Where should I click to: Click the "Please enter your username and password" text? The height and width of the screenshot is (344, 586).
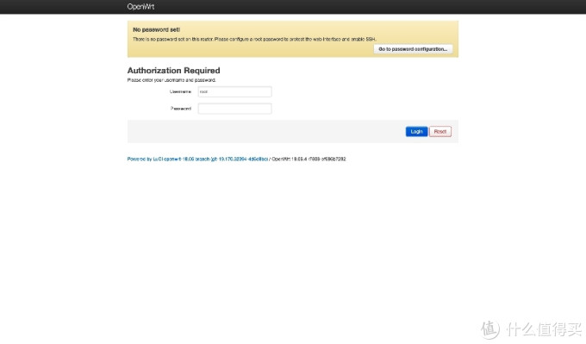click(171, 80)
